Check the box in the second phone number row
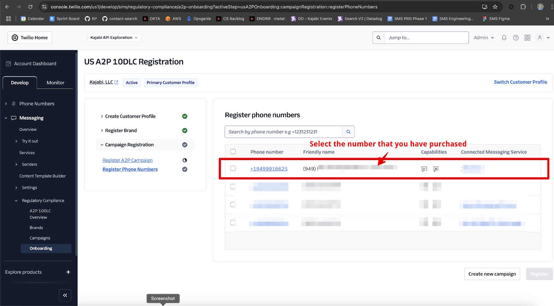 (x=233, y=186)
